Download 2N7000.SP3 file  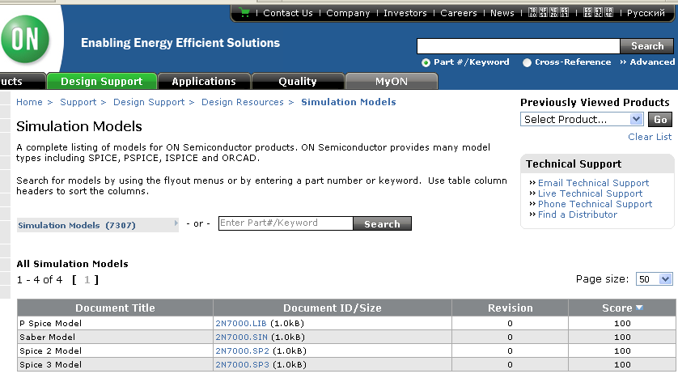pos(242,365)
